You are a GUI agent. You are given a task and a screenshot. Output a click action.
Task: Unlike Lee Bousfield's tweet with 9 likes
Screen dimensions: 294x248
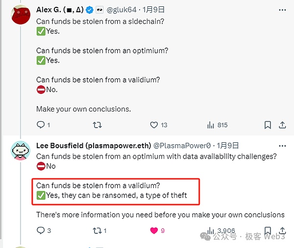[154, 230]
